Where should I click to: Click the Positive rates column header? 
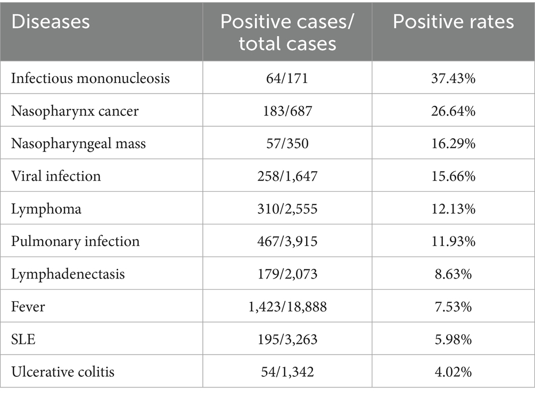pos(453,22)
